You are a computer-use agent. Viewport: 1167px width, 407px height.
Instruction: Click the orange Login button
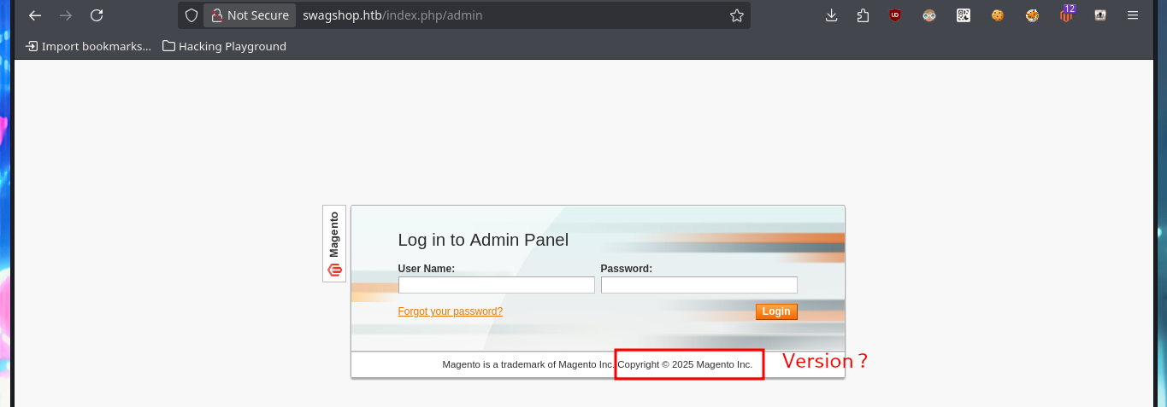(776, 311)
